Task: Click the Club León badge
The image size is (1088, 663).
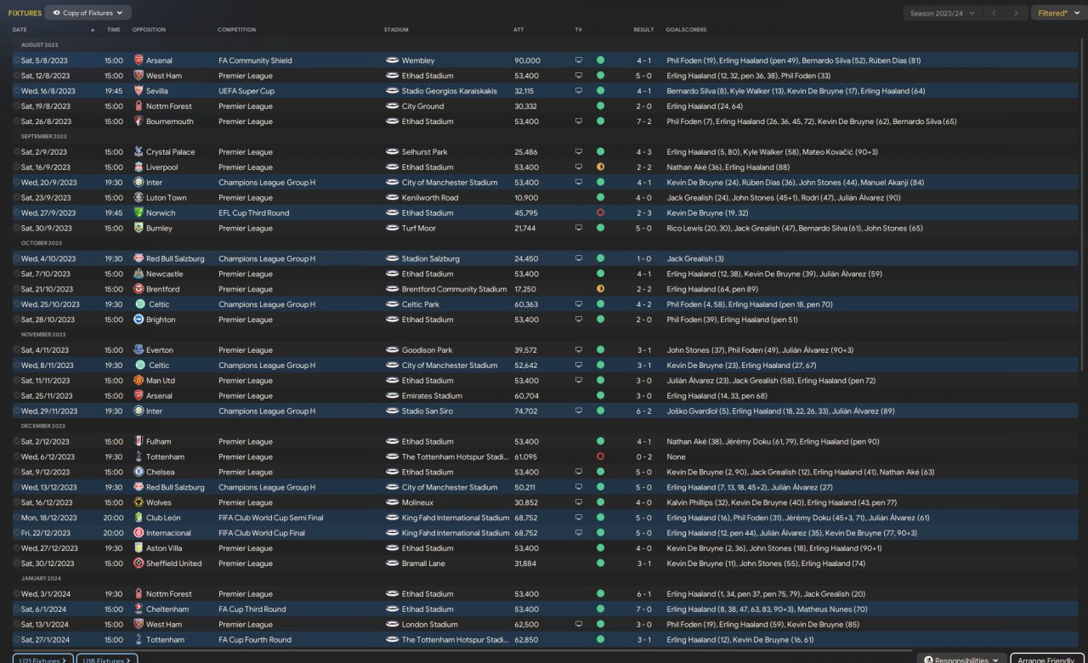Action: 139,518
